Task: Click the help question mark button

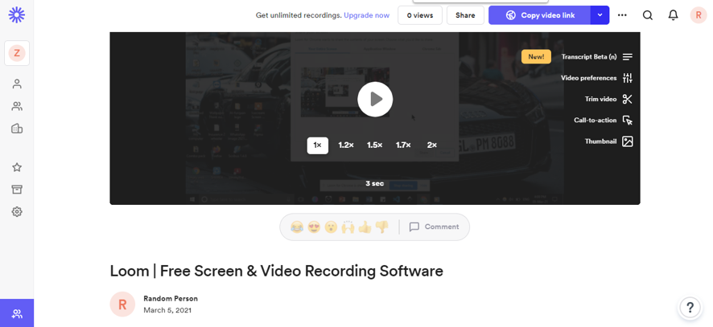Action: coord(690,307)
